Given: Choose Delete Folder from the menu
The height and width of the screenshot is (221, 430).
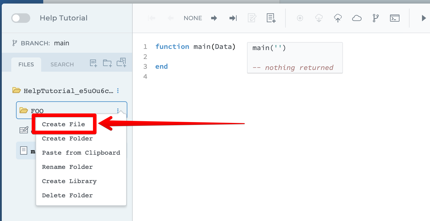Looking at the screenshot, I should (x=67, y=196).
